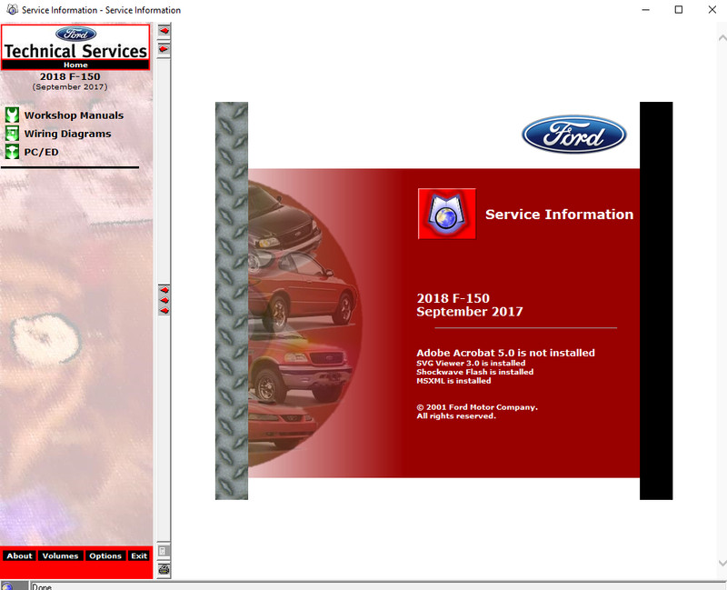This screenshot has height=590, width=727.
Task: Click "Service Information" heading on splash
Action: pos(559,215)
